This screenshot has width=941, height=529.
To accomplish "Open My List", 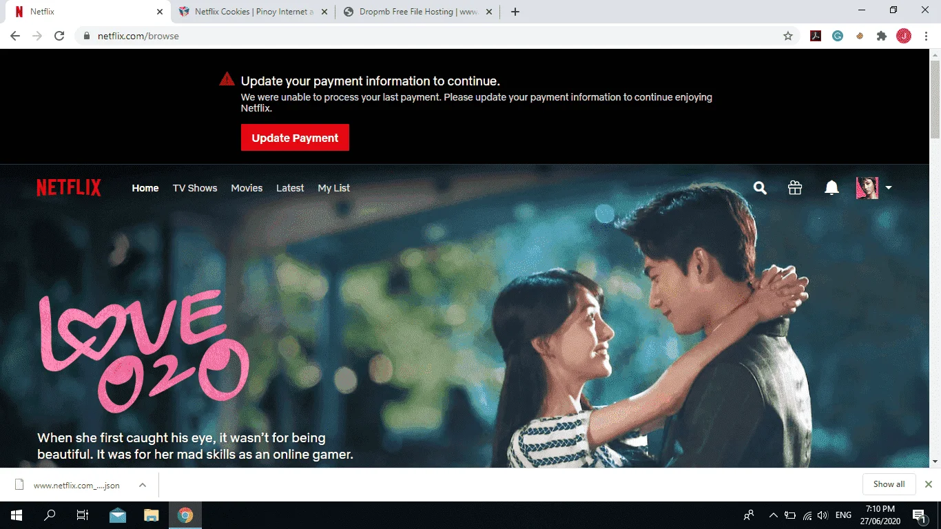I will tap(334, 188).
